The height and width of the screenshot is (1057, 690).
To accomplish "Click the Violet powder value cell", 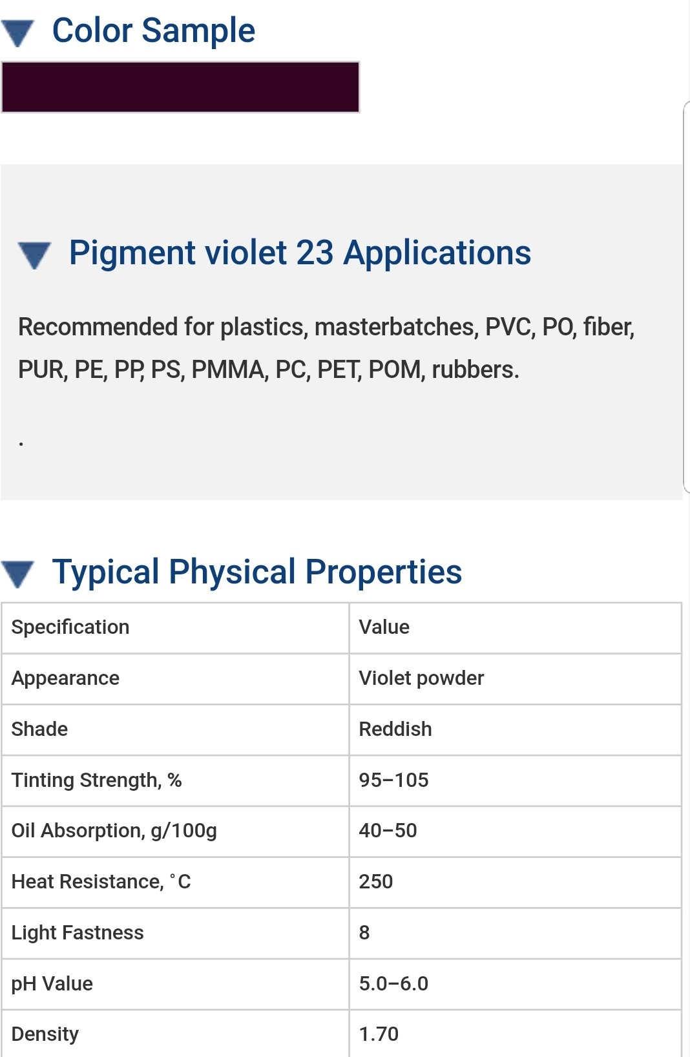I will click(x=421, y=678).
